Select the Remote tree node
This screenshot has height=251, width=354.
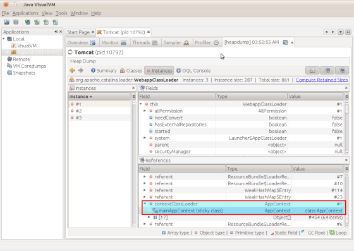point(18,59)
